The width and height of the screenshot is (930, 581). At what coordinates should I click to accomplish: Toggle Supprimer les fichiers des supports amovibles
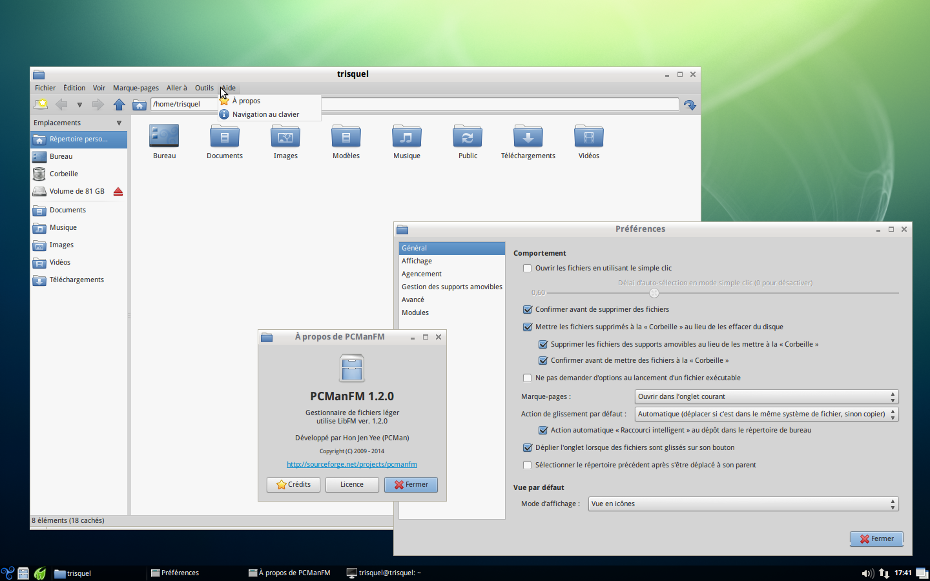pyautogui.click(x=543, y=344)
